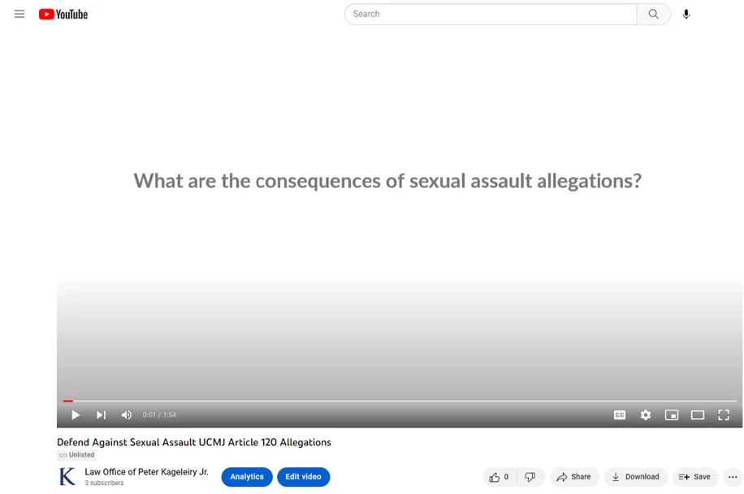Mute the video volume
The height and width of the screenshot is (494, 744).
click(126, 415)
